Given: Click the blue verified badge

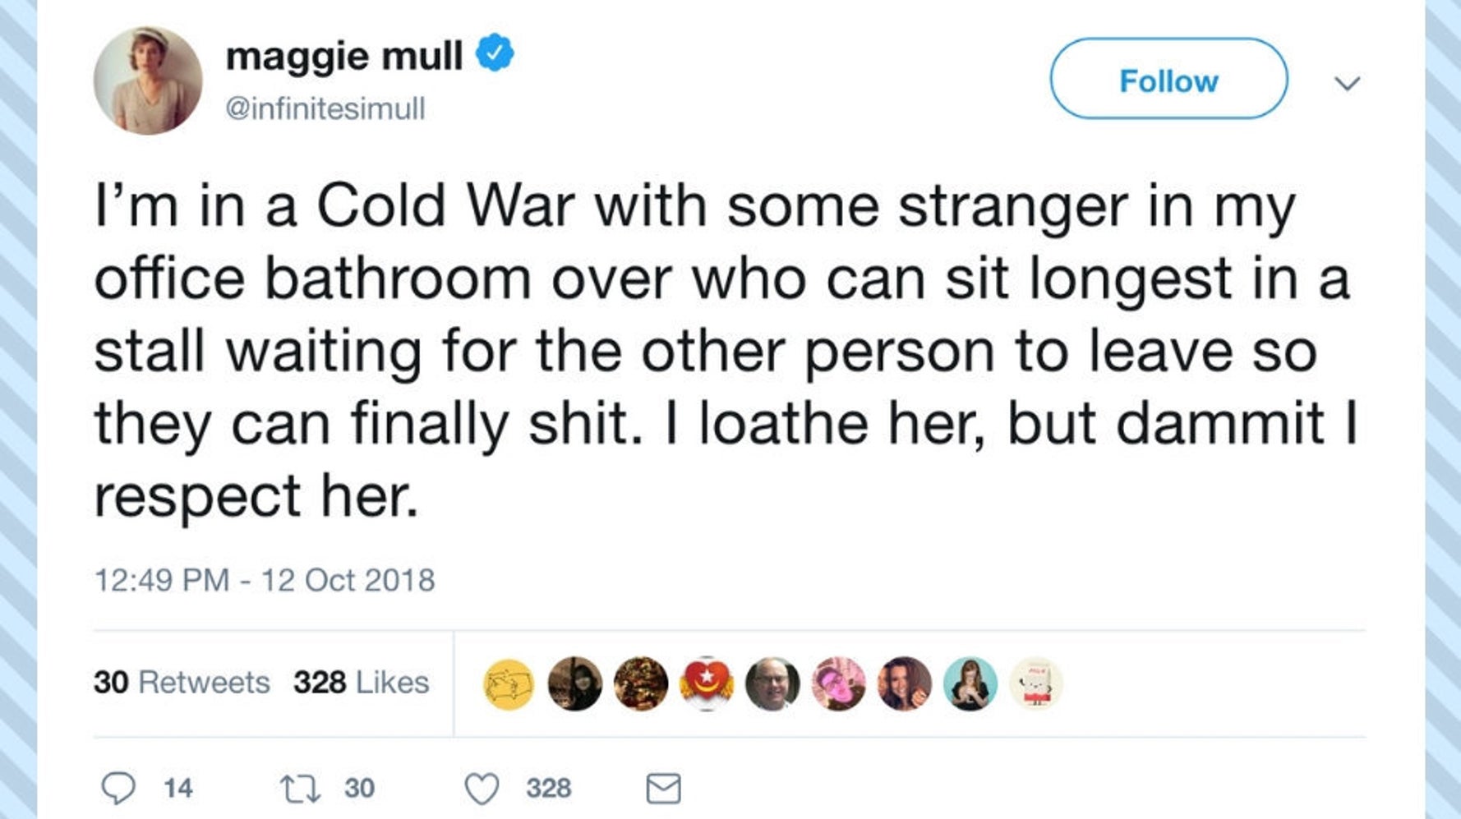Looking at the screenshot, I should click(x=495, y=53).
